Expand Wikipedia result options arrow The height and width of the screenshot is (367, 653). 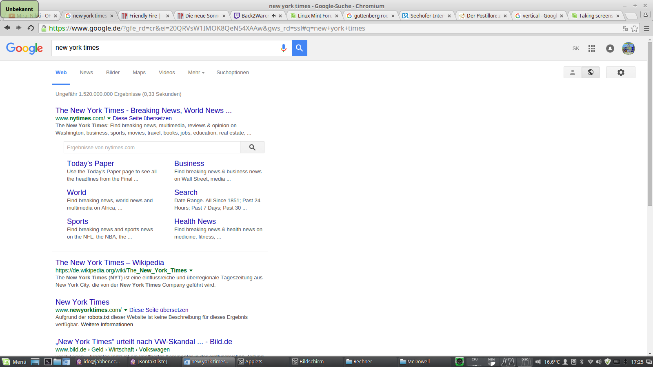[191, 270]
